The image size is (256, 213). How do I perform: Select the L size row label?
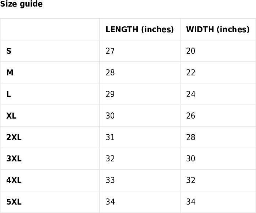8,94
